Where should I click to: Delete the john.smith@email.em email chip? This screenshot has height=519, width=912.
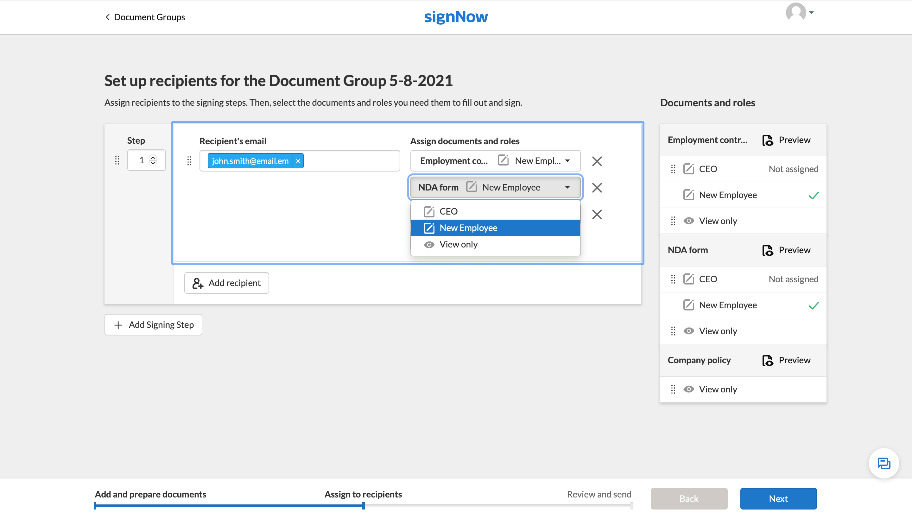point(298,161)
